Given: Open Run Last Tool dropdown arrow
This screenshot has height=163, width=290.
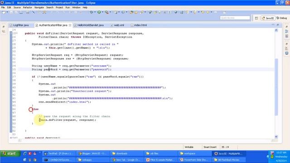Looking at the screenshot, I should point(110,12).
